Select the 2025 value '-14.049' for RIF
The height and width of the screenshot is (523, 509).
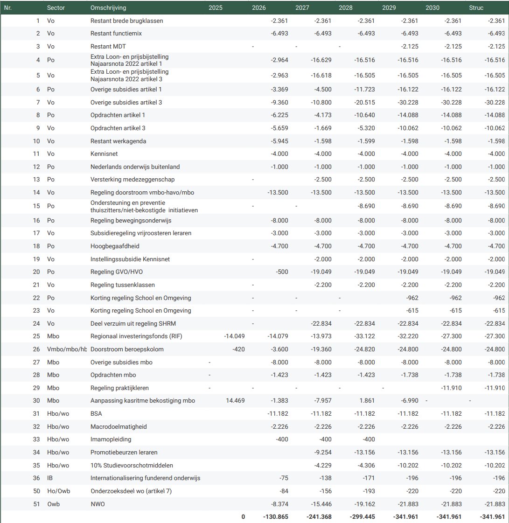pos(234,336)
